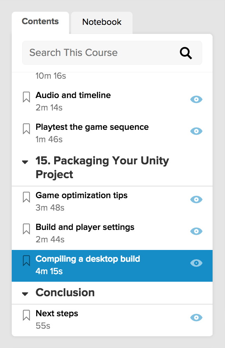Collapse the Conclusion section arrow
This screenshot has height=348, width=225.
(25, 294)
